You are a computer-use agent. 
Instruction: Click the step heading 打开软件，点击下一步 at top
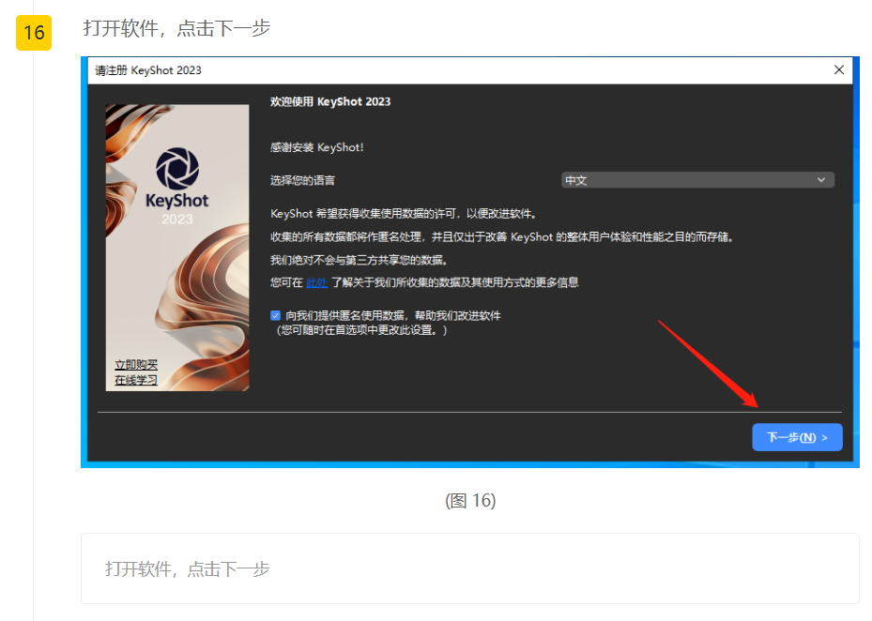(176, 28)
